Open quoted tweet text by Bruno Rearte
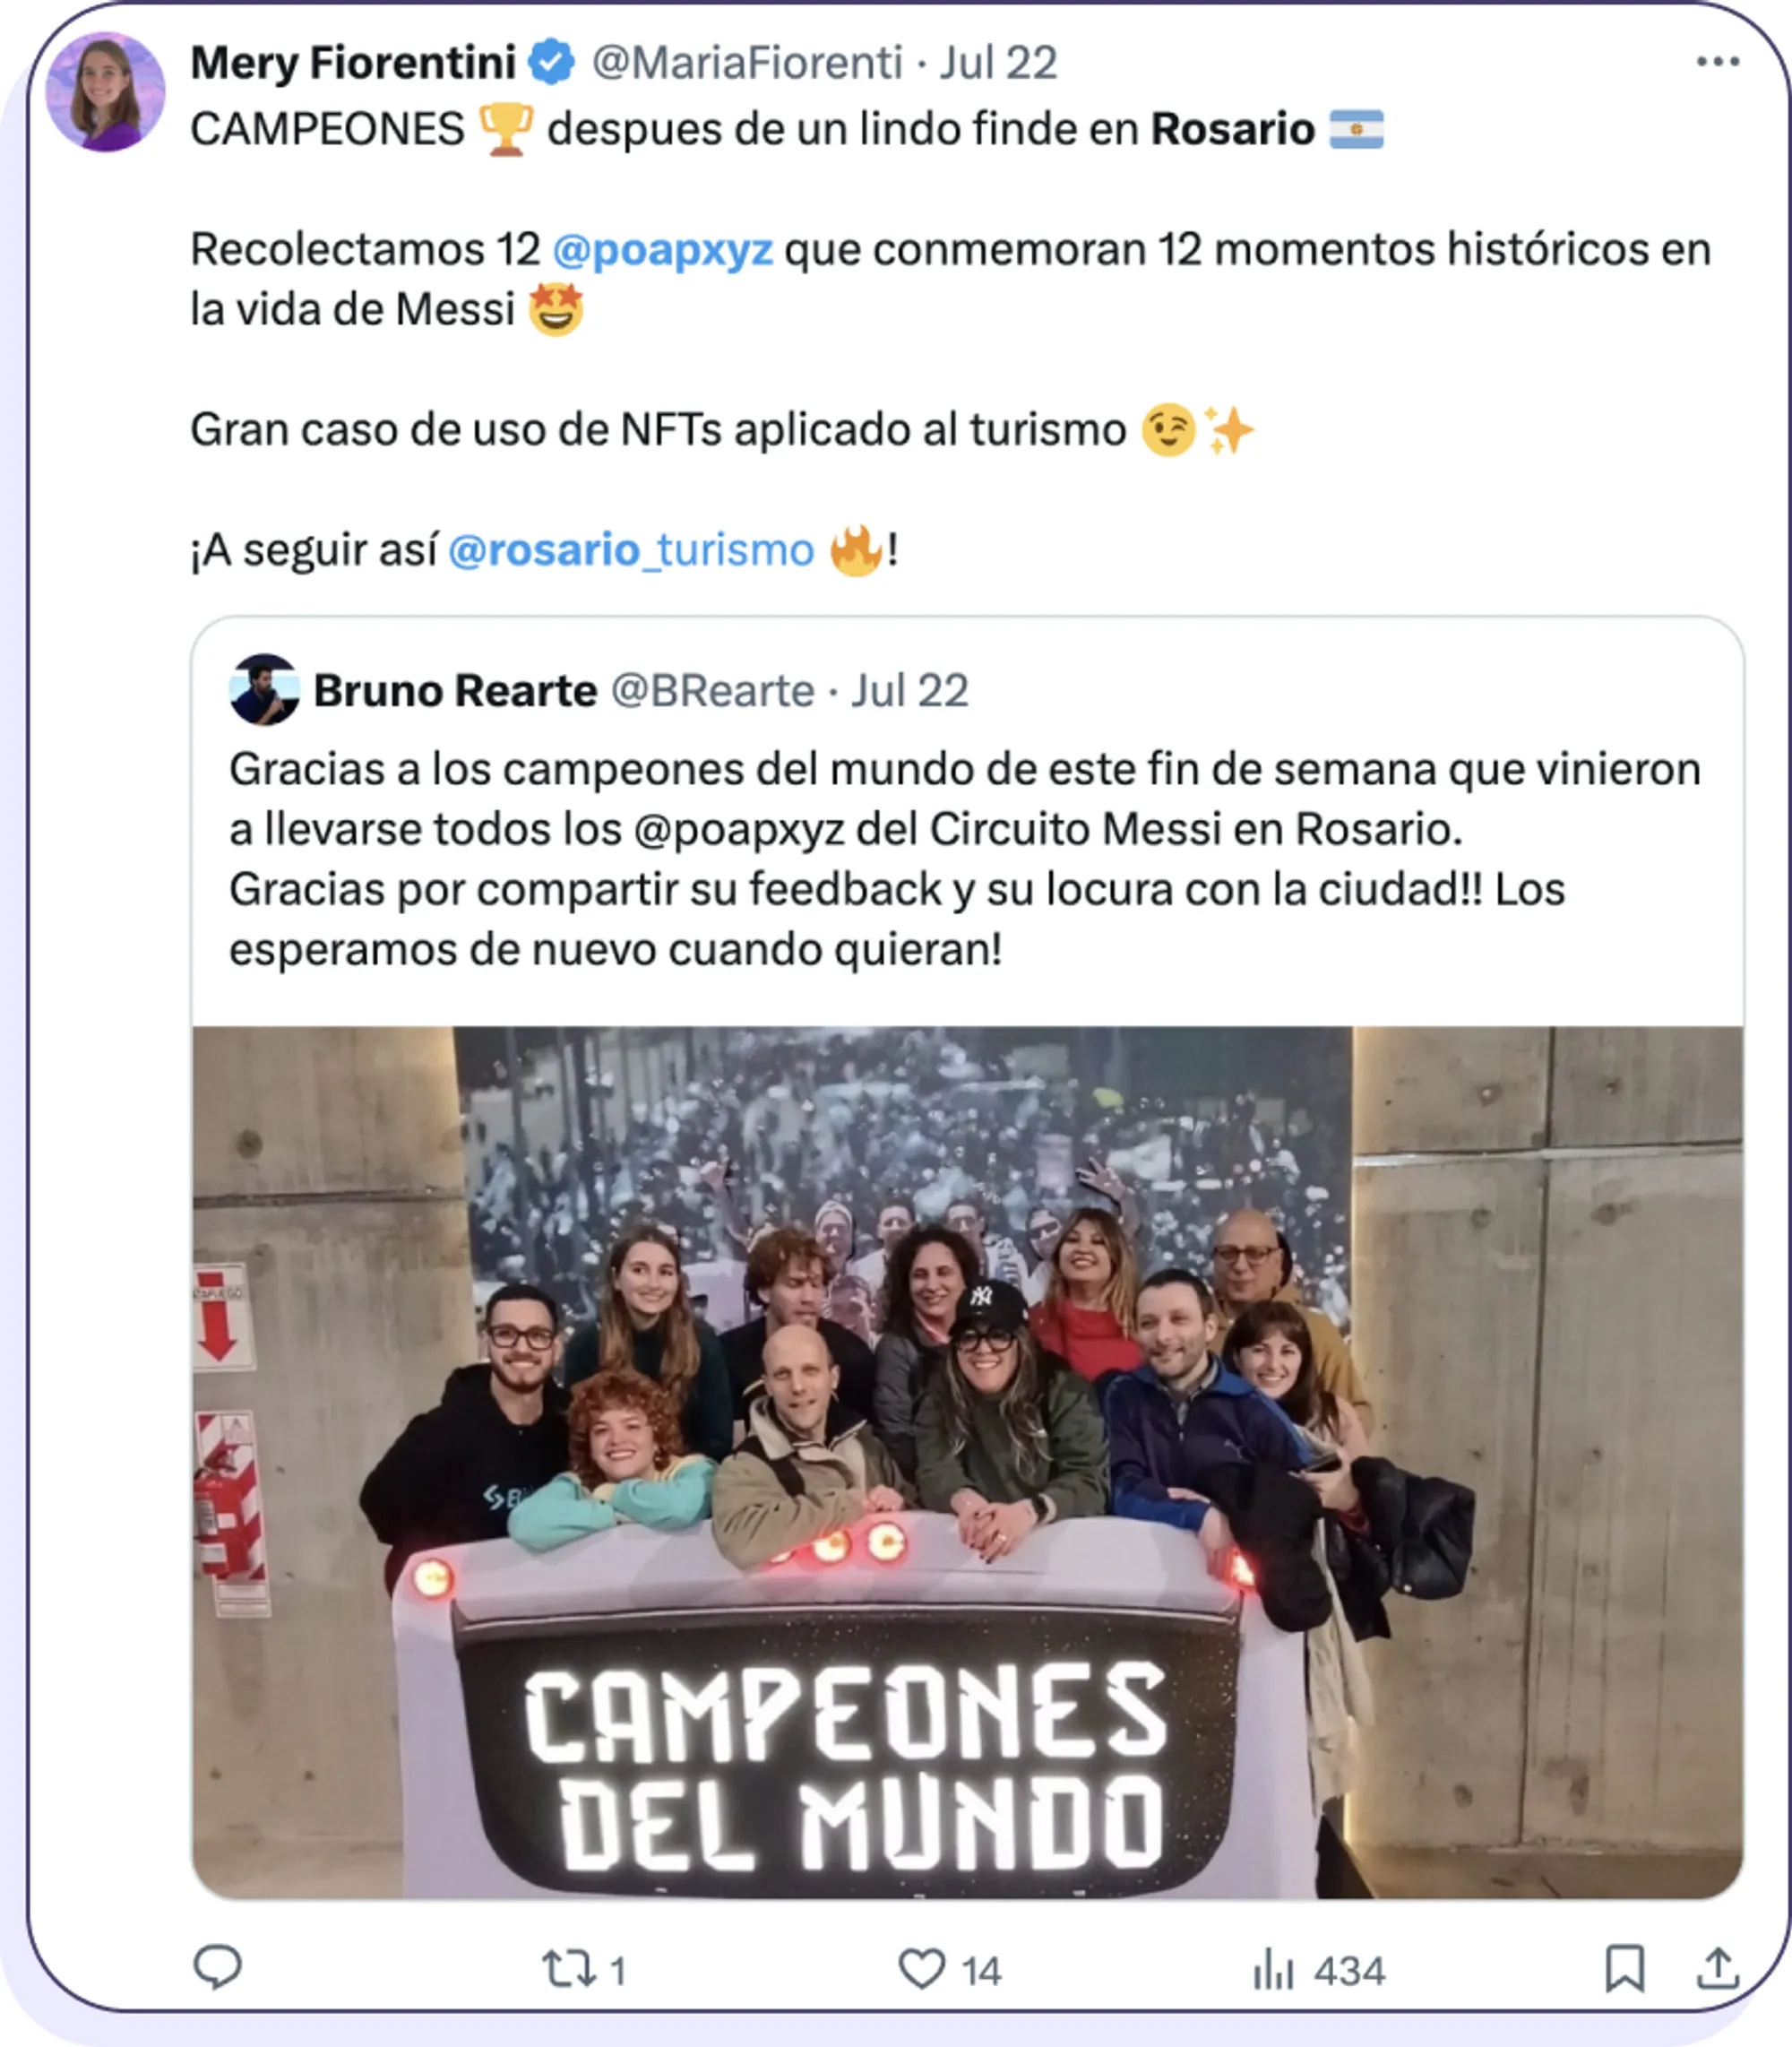1792x2047 pixels. (x=965, y=859)
